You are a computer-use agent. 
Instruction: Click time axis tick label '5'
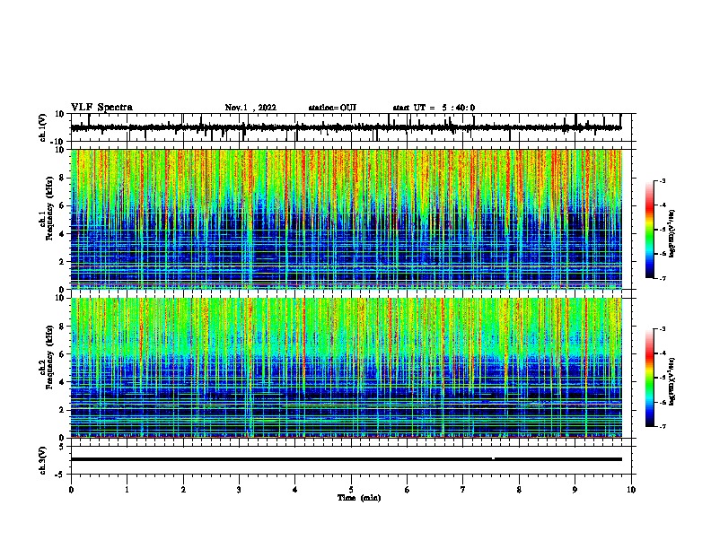[x=351, y=490]
